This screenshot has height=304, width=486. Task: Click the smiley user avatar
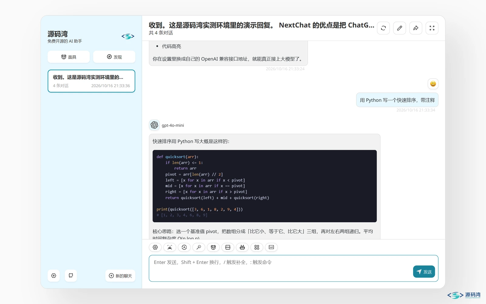point(433,84)
